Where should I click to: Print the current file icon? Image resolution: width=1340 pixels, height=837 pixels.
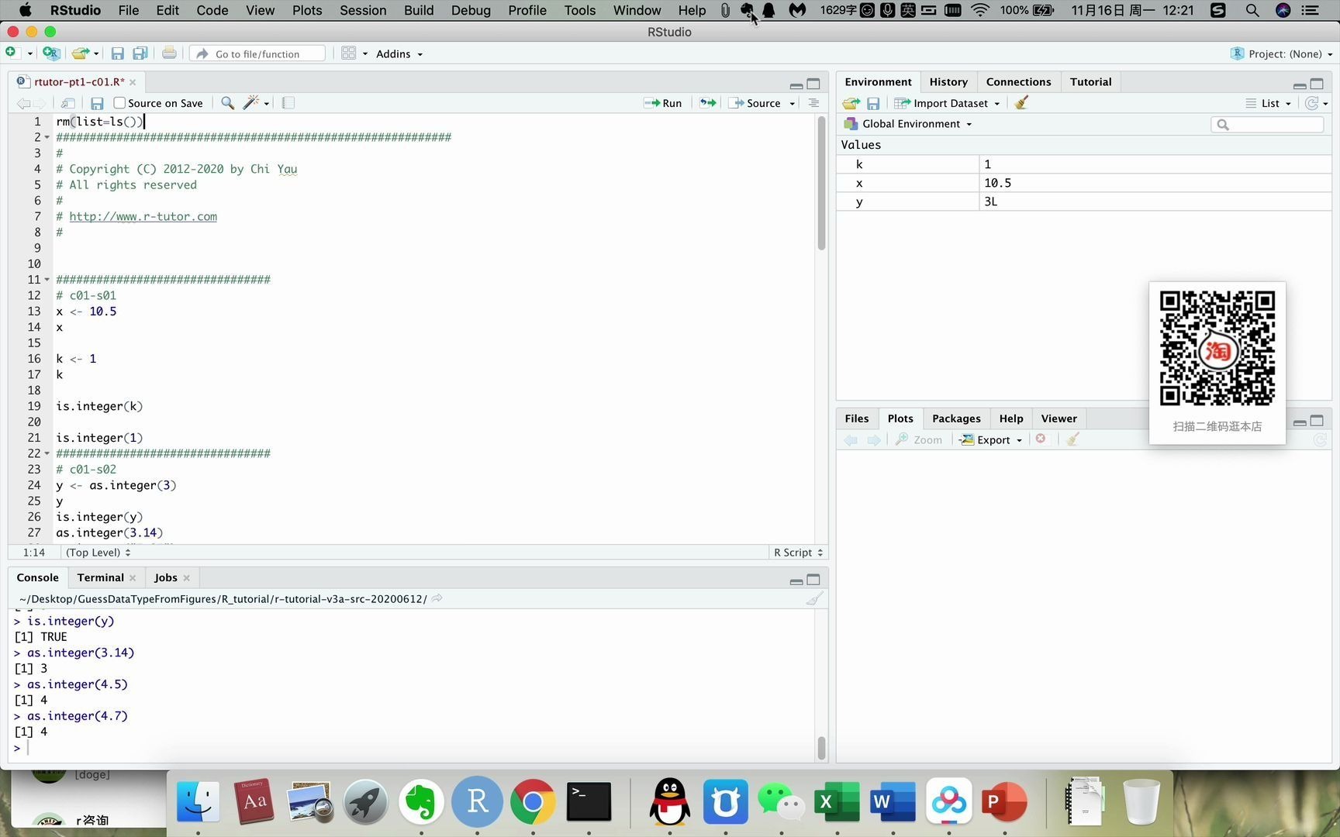point(169,53)
